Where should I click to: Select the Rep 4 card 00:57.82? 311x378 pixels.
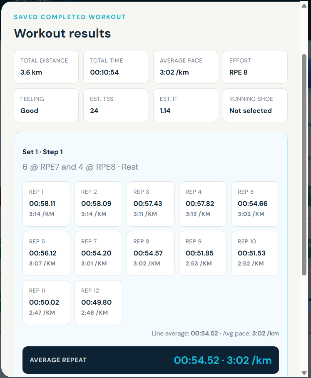203,204
